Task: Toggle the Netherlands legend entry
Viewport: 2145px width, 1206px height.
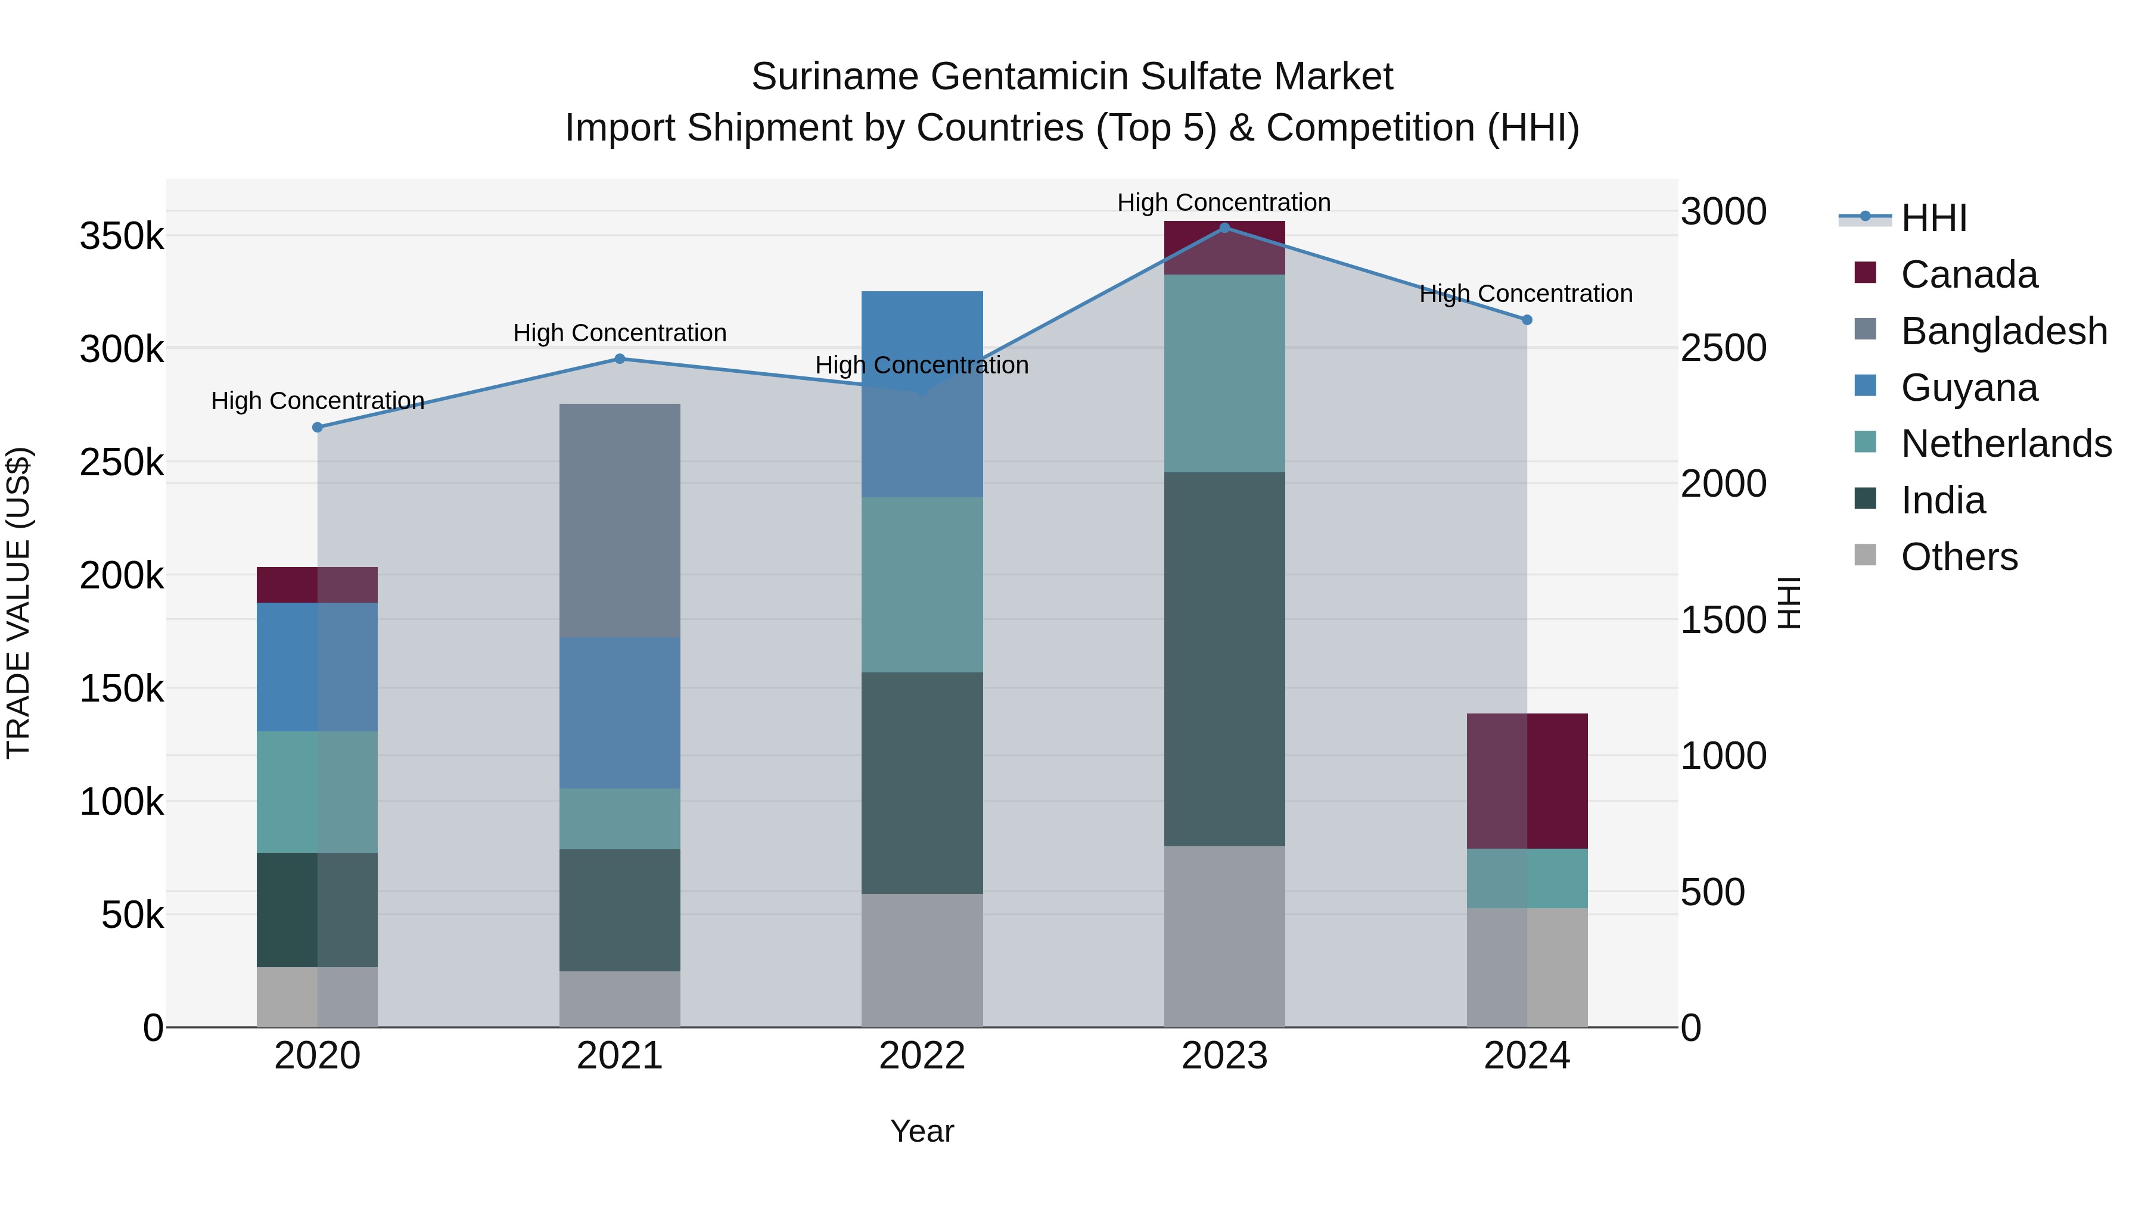Action: pos(1982,442)
